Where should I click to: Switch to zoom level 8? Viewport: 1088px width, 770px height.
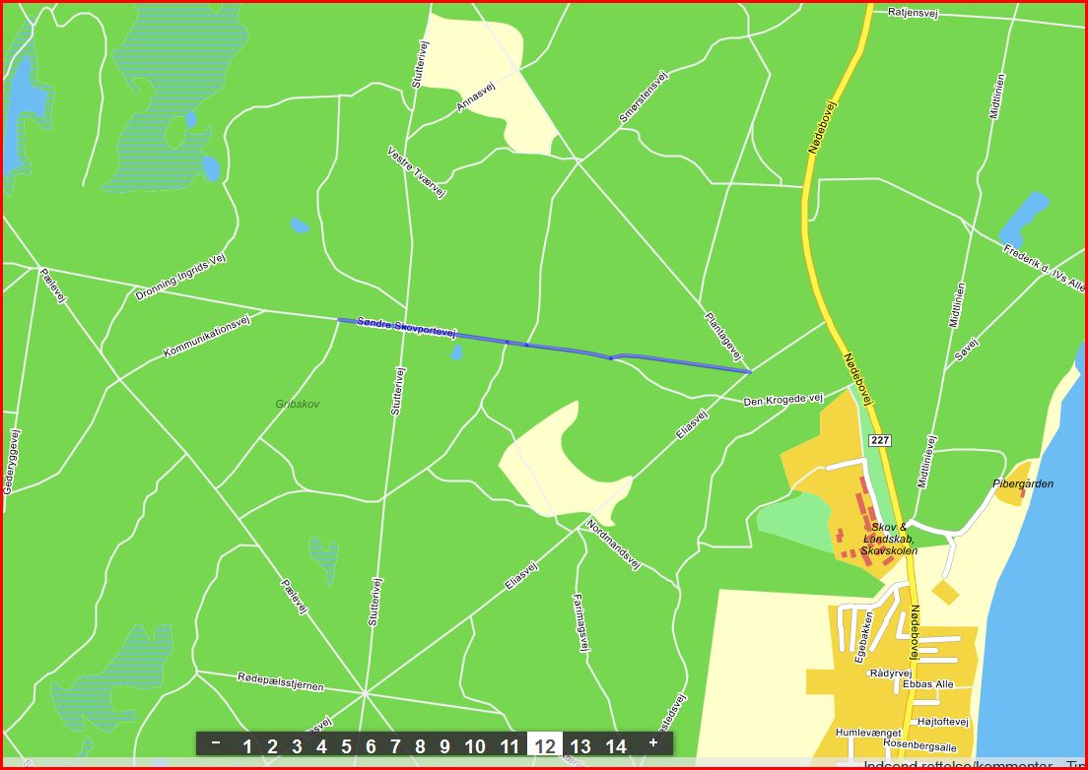tap(420, 746)
